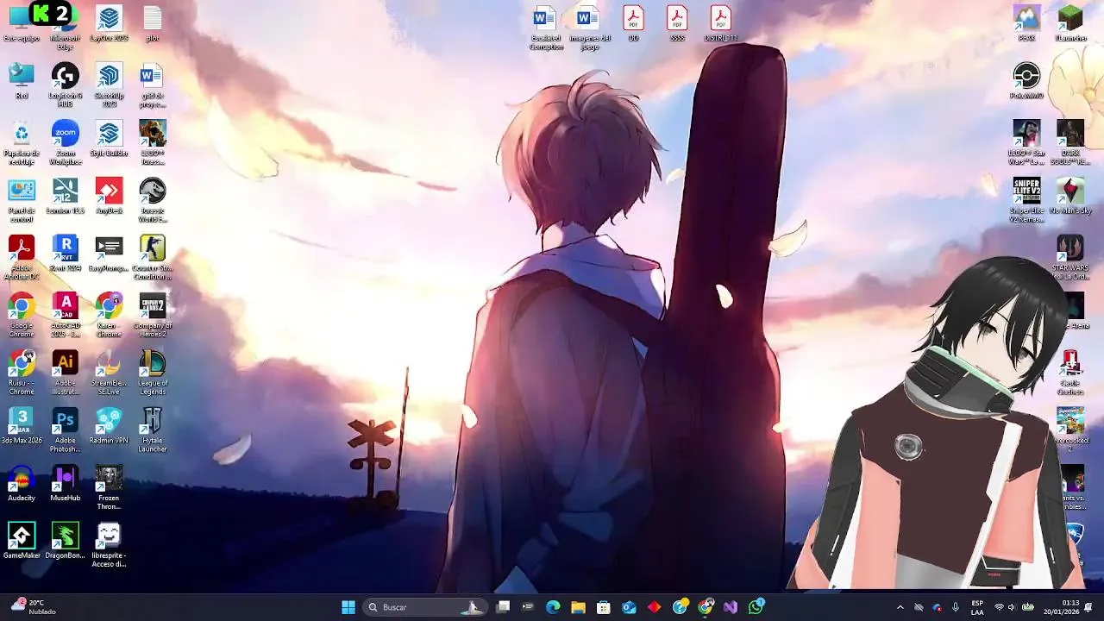Launch DARK SOULS Remastered shortcut
The width and height of the screenshot is (1104, 621).
tap(1070, 143)
